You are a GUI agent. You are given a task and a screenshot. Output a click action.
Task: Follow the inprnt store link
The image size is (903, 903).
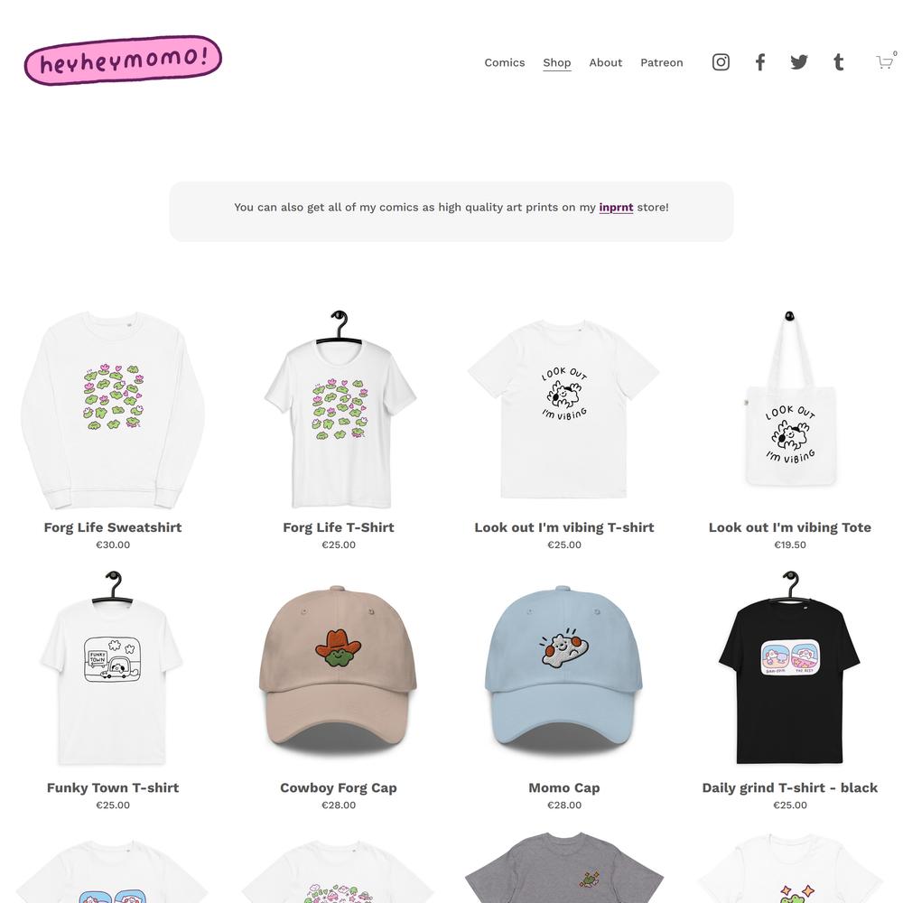tap(616, 208)
